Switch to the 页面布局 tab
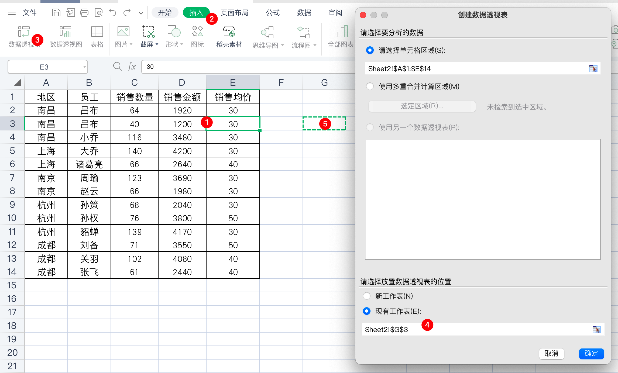This screenshot has height=373, width=618. pyautogui.click(x=234, y=13)
